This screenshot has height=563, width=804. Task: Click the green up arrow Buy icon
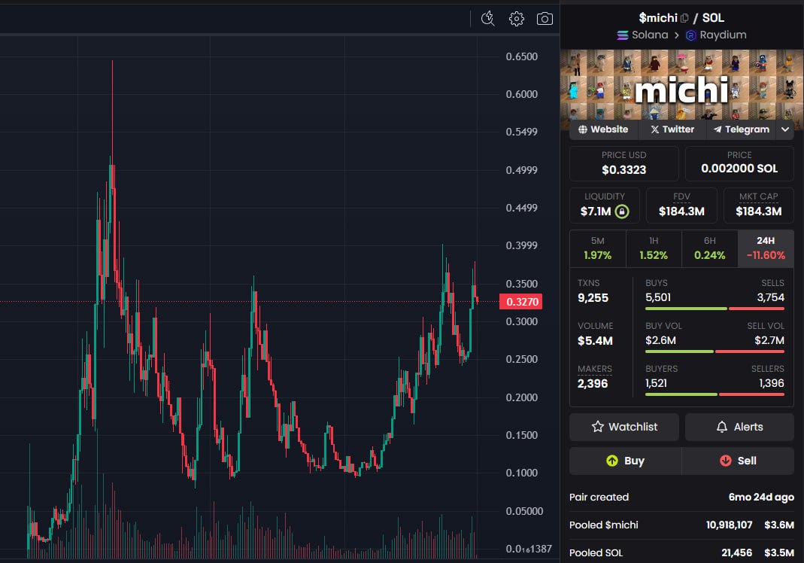[x=612, y=461]
